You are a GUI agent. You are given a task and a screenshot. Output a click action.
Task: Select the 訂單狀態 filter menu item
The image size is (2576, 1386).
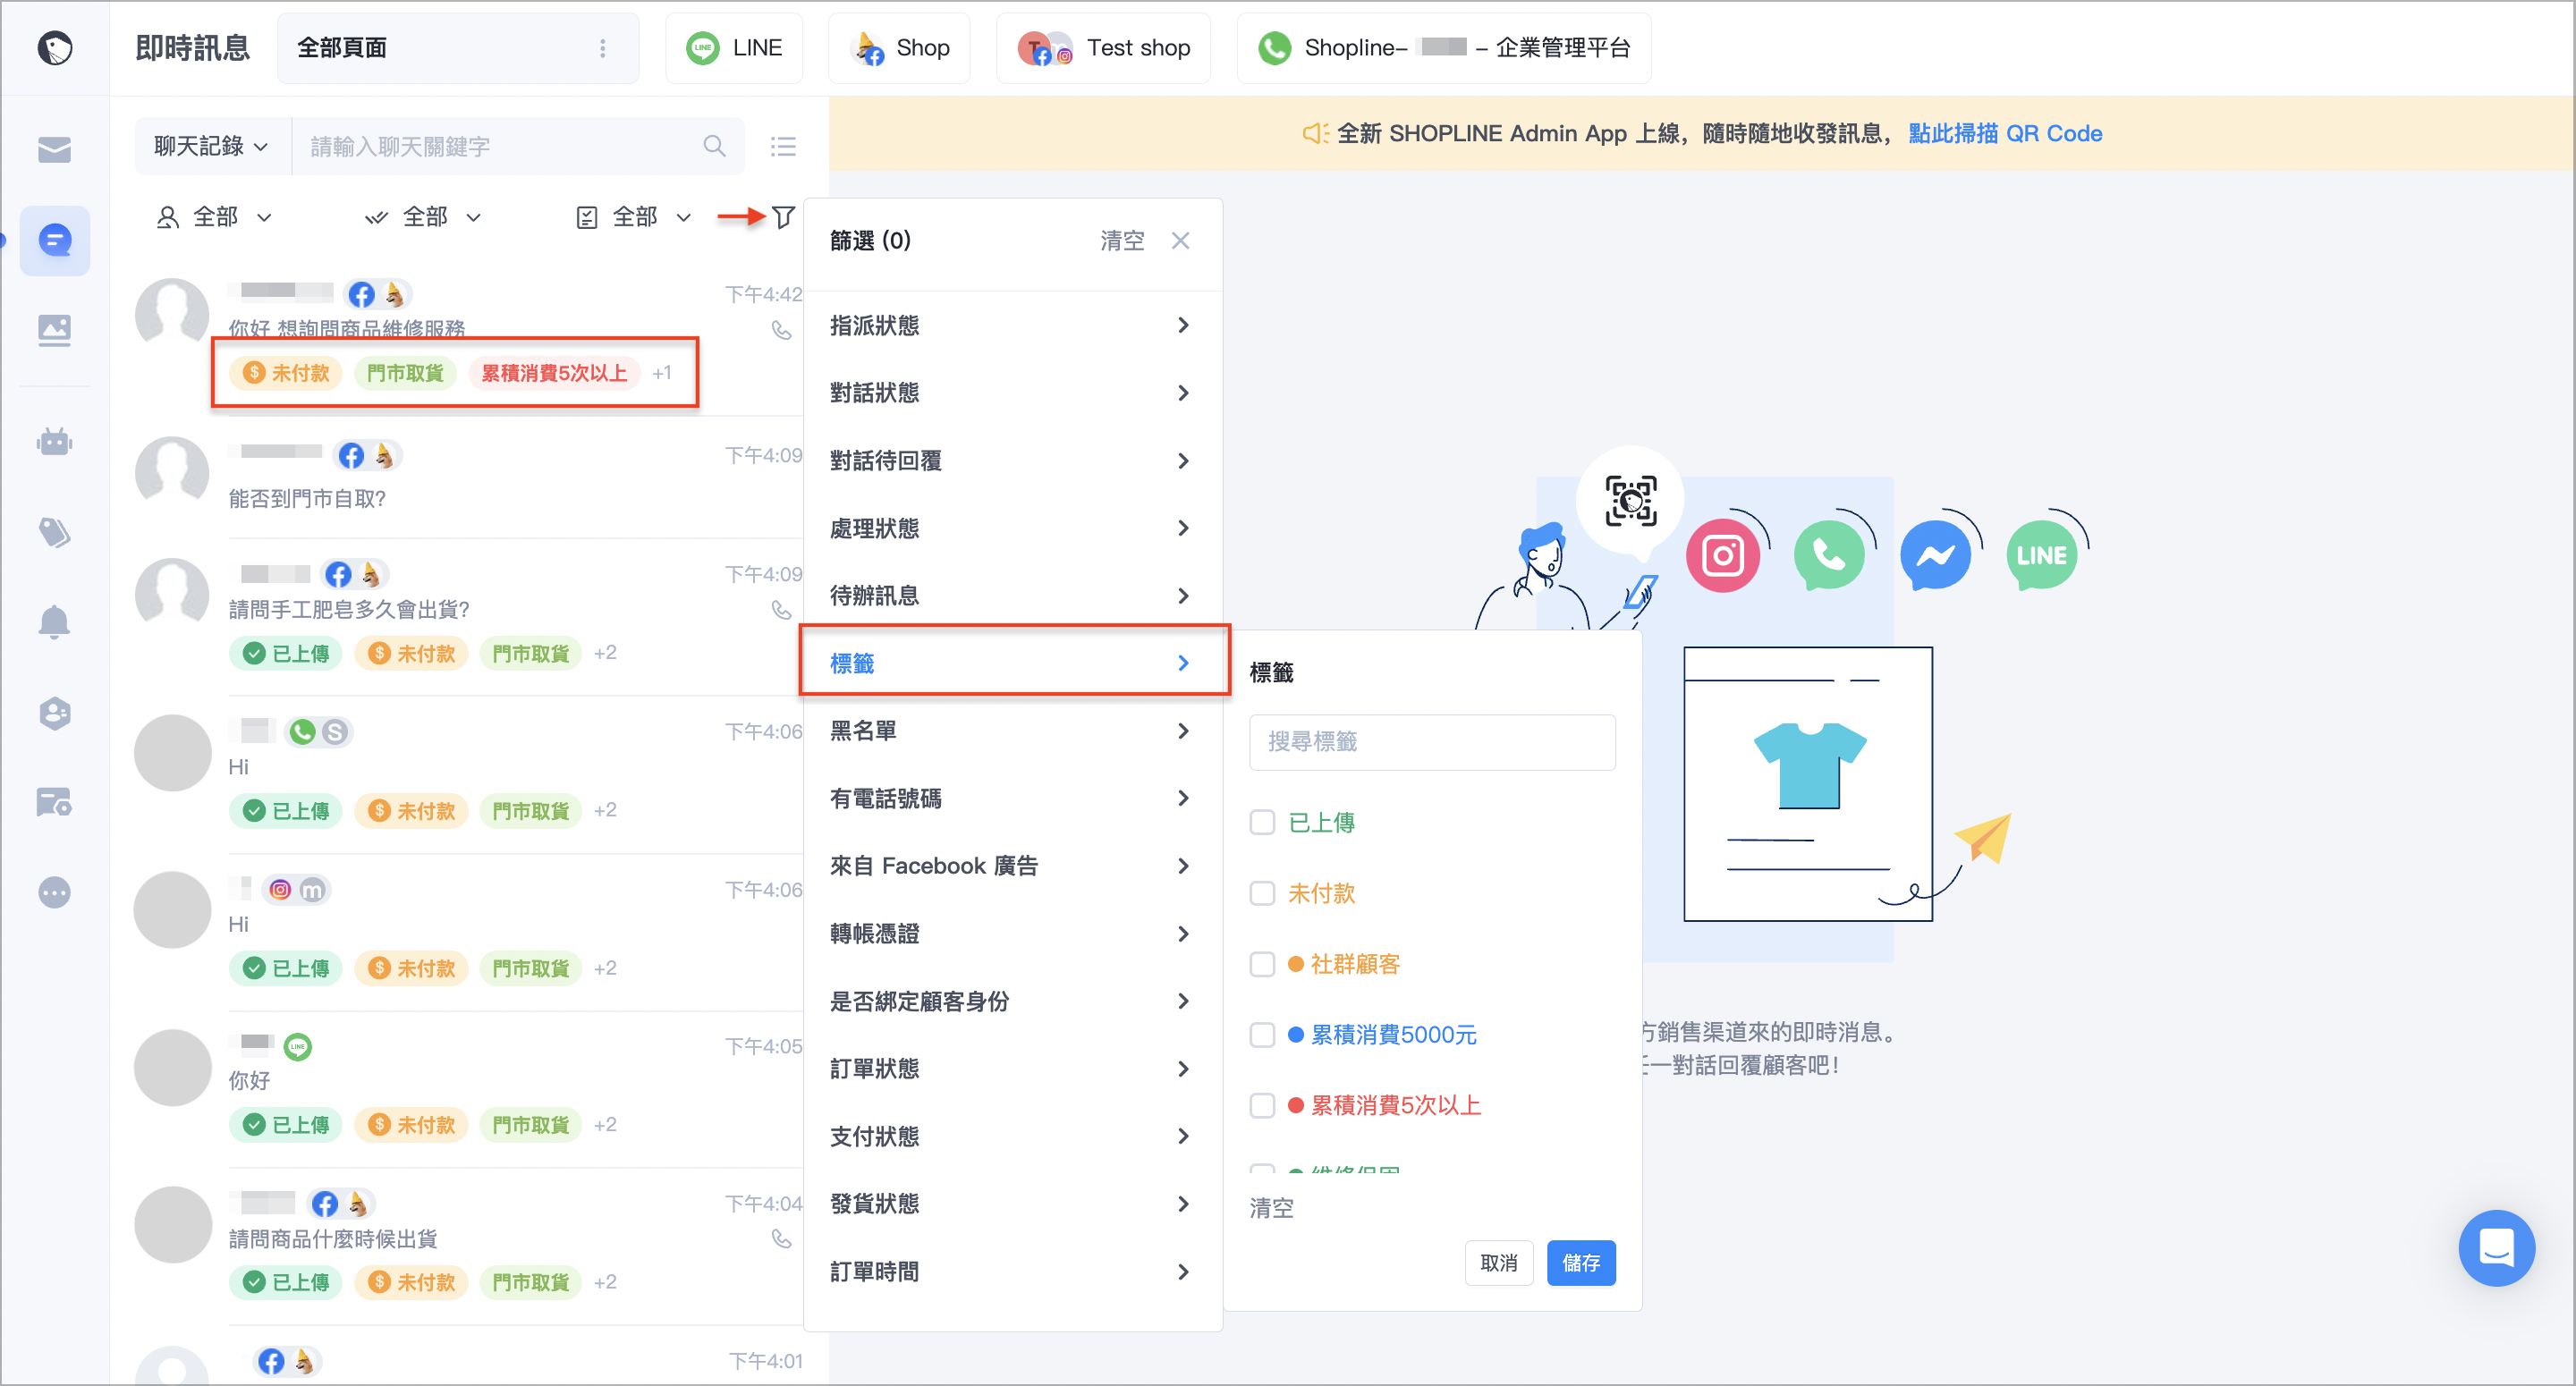click(1010, 1069)
